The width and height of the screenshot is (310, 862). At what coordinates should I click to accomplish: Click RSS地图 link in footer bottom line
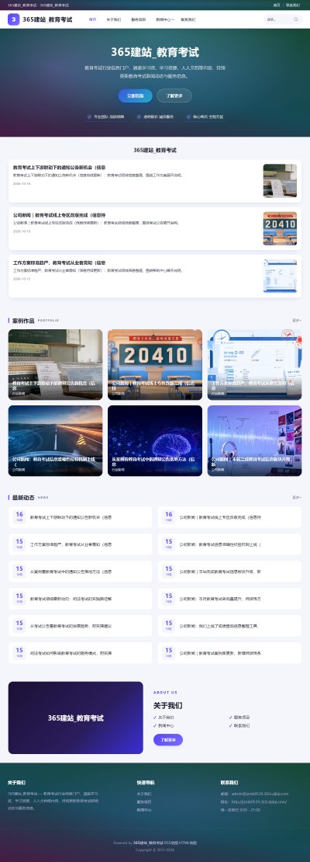point(171,843)
